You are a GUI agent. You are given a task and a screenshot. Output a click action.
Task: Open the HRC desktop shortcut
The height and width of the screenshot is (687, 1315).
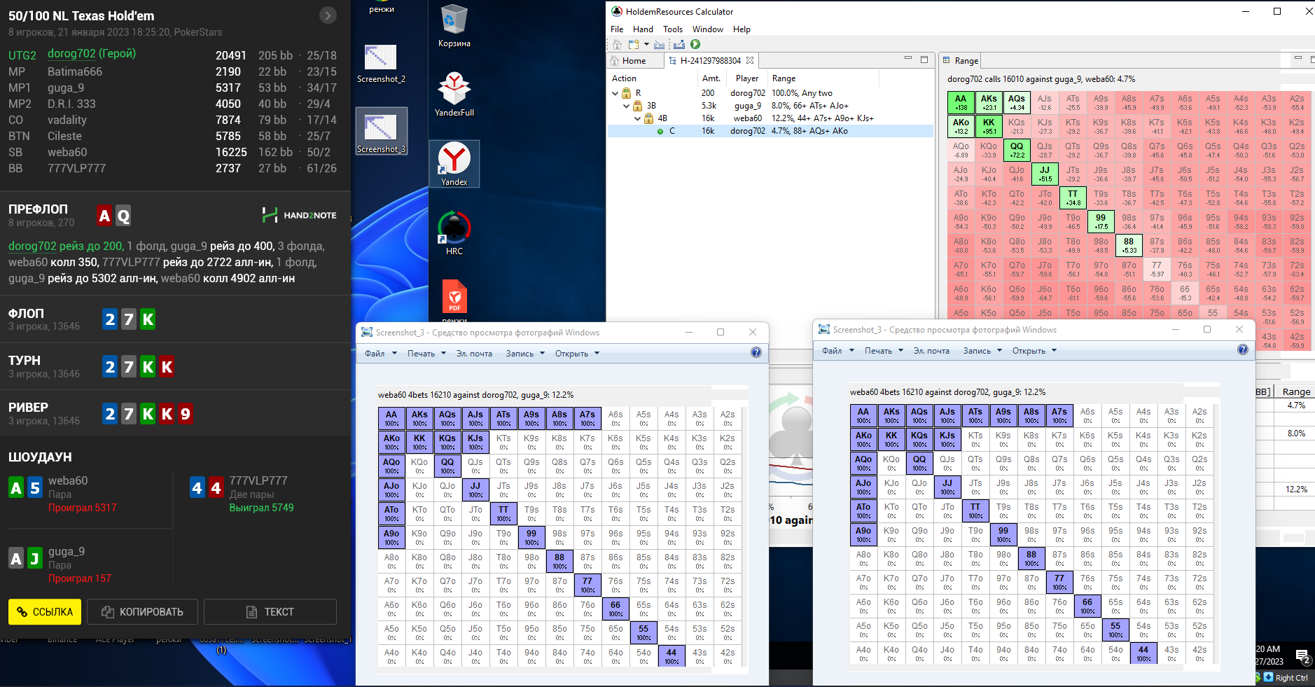454,233
